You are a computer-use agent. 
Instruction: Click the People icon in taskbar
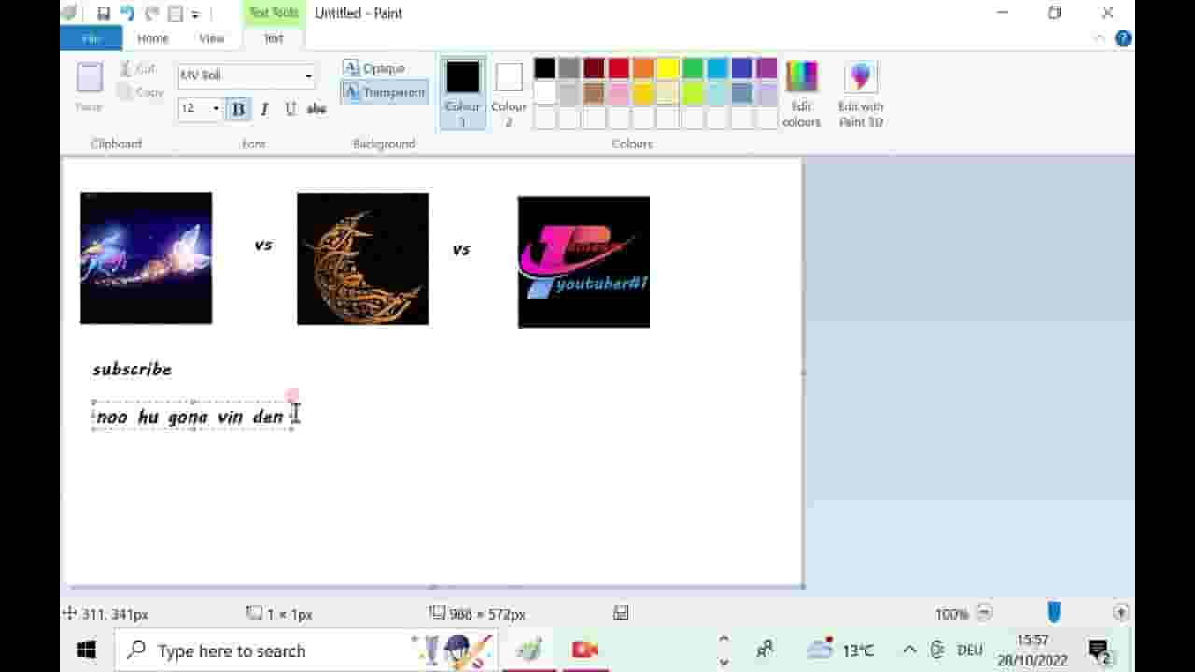(x=765, y=651)
